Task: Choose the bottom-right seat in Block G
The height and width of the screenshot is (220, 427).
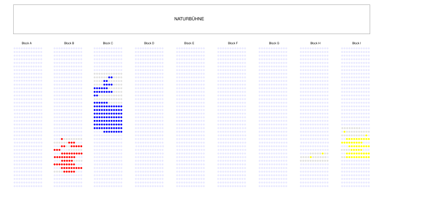Action: 286,186
